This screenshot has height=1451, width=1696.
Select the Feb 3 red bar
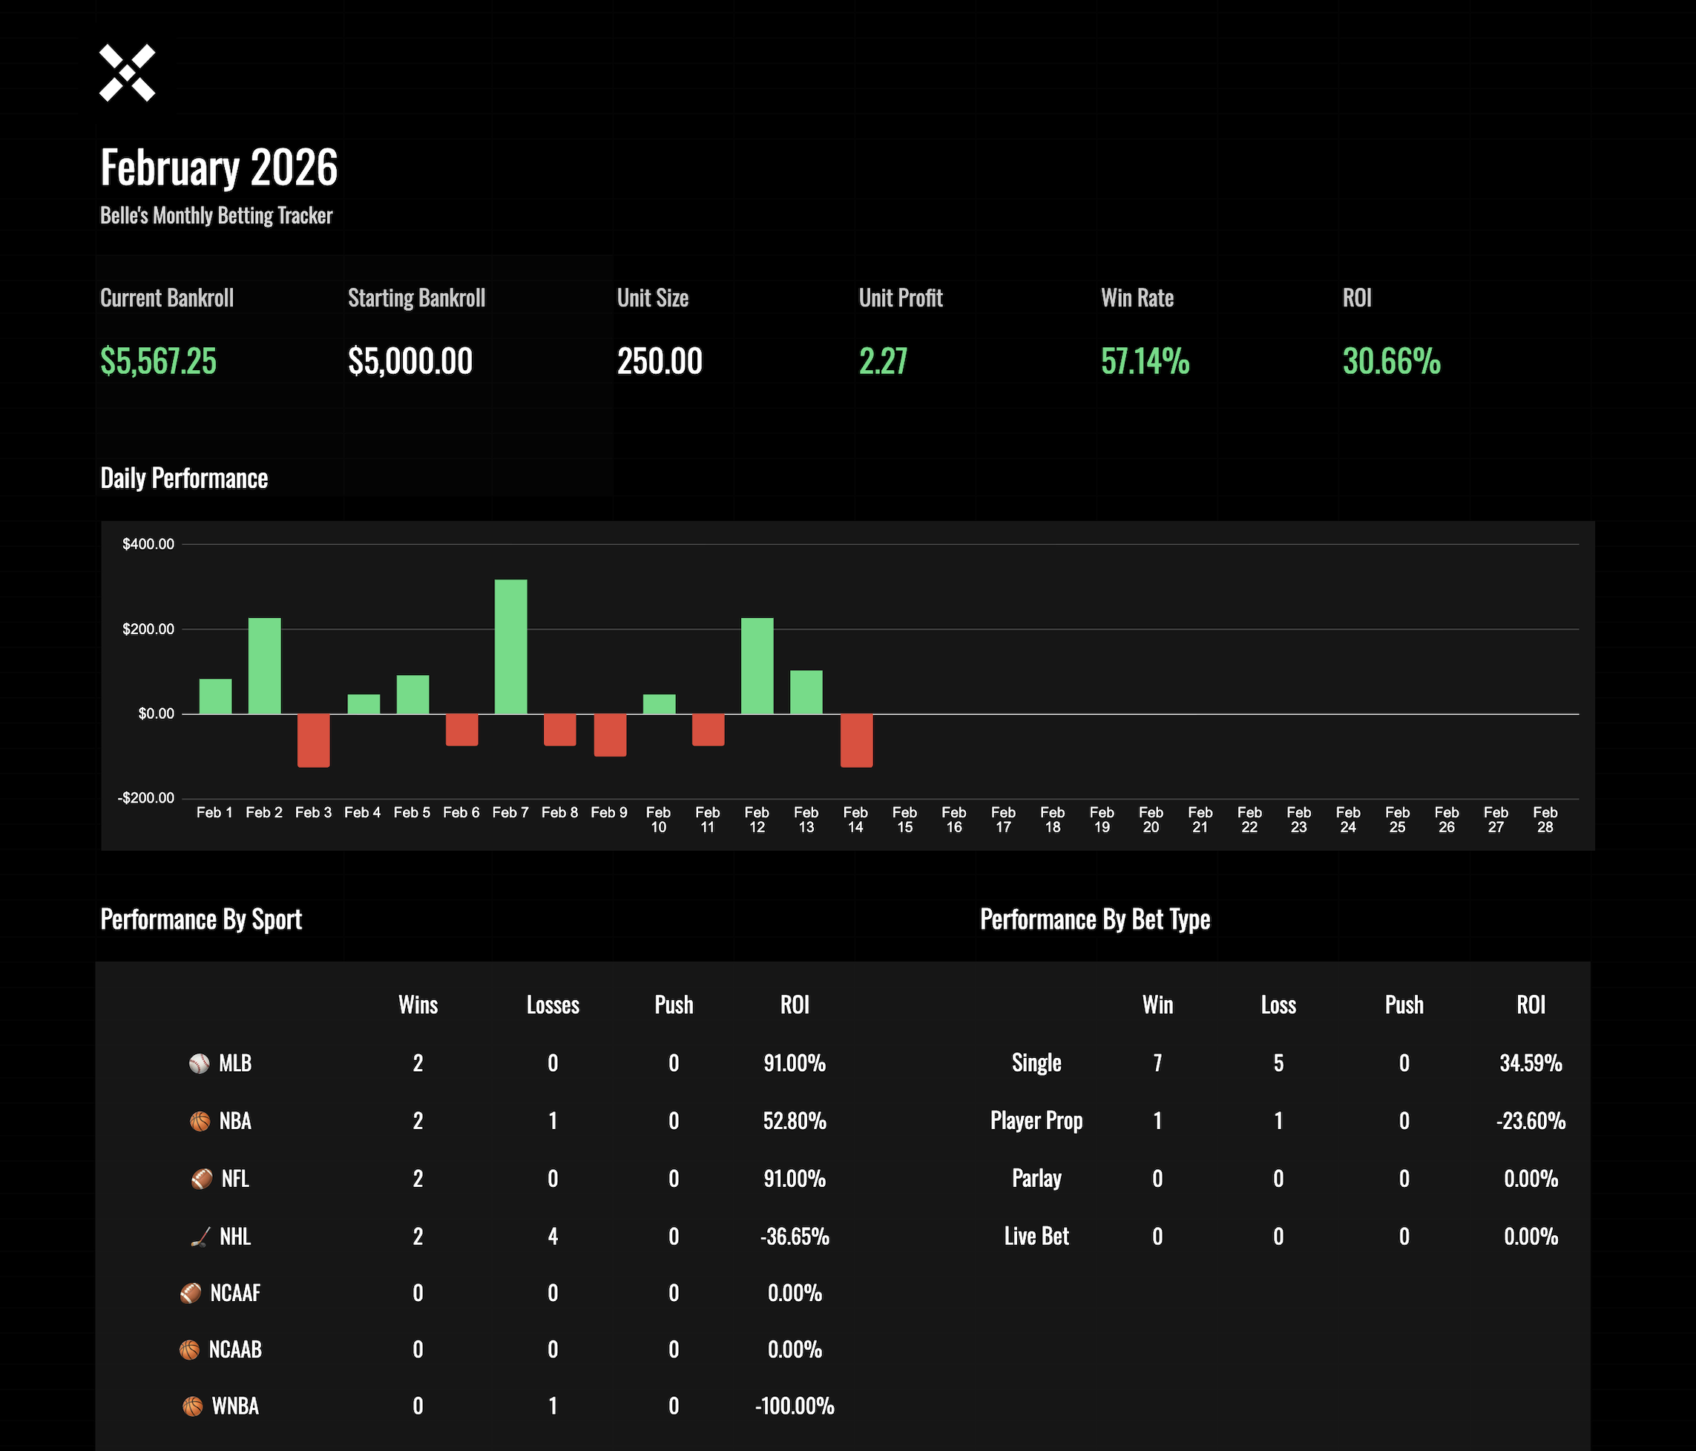314,740
